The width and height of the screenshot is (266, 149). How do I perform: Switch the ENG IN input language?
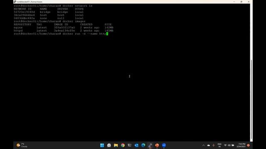tap(219, 145)
